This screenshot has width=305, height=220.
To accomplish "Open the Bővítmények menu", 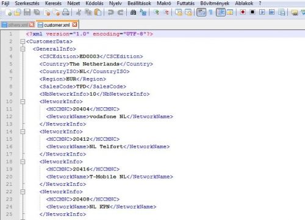I will [215, 3].
